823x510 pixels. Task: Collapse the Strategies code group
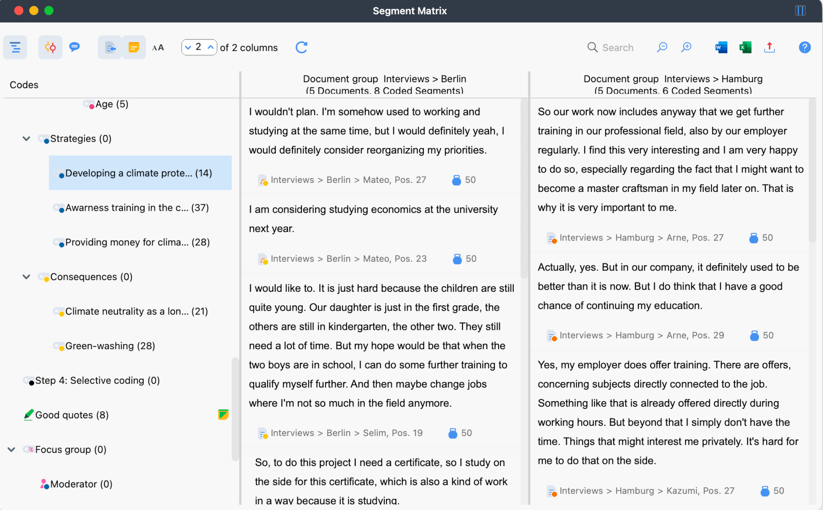26,138
